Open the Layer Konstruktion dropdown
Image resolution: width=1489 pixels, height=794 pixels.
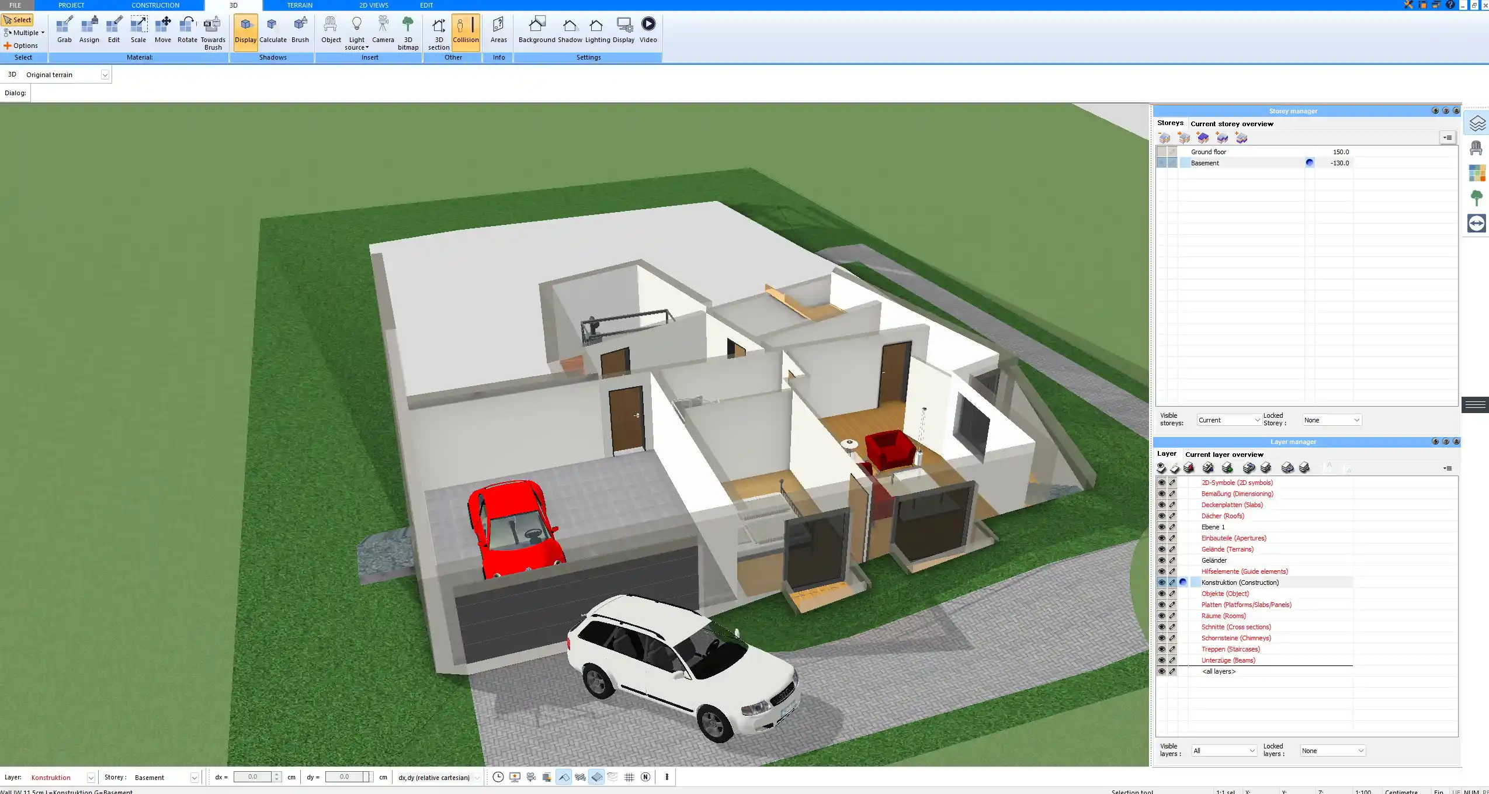coord(91,778)
